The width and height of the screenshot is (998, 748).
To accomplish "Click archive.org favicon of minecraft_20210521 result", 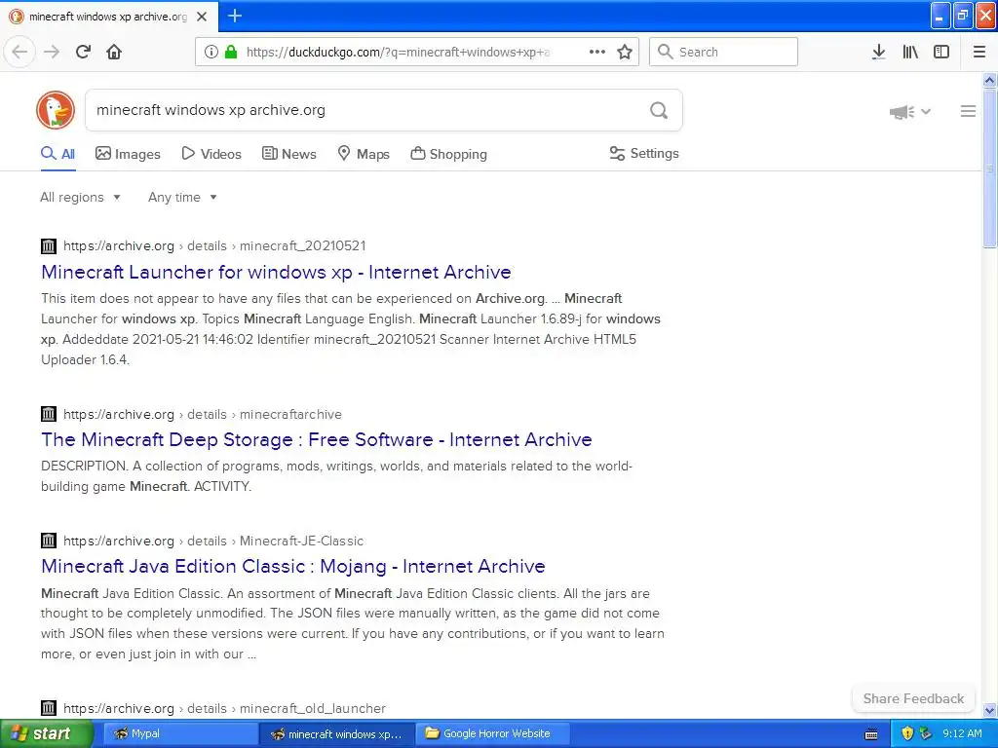I will 49,245.
